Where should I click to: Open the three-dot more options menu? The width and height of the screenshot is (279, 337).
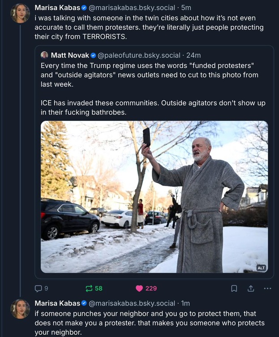[x=268, y=288]
